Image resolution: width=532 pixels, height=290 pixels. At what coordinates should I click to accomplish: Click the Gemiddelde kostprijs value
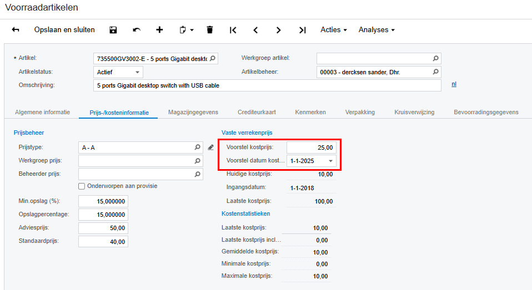pyautogui.click(x=320, y=252)
